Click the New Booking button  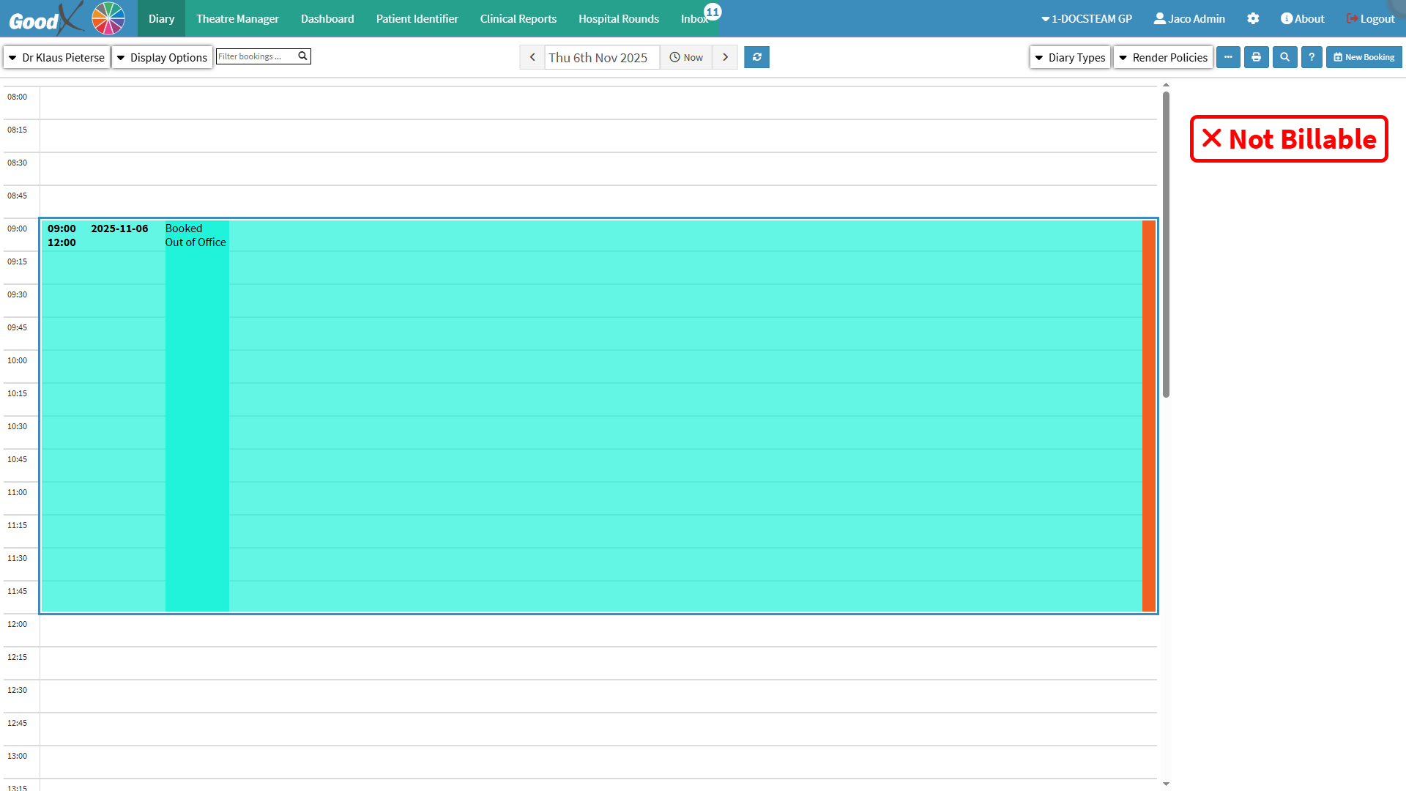pos(1364,57)
